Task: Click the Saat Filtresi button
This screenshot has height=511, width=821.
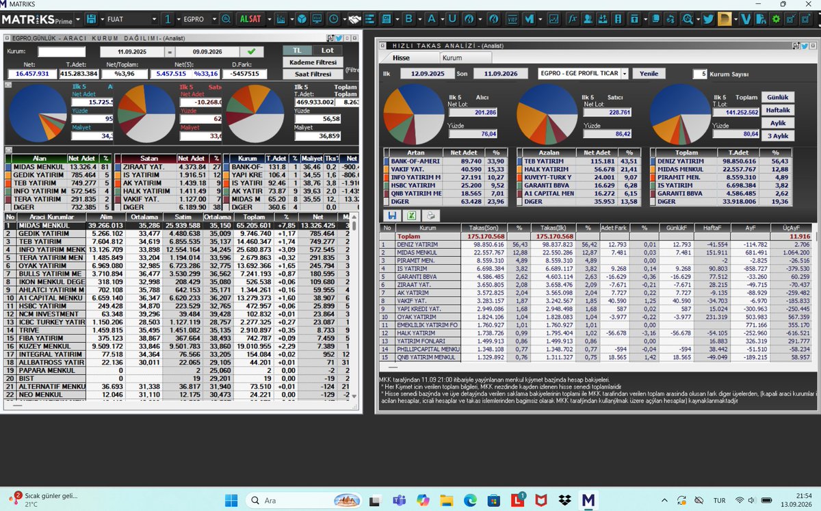Action: click(x=313, y=74)
